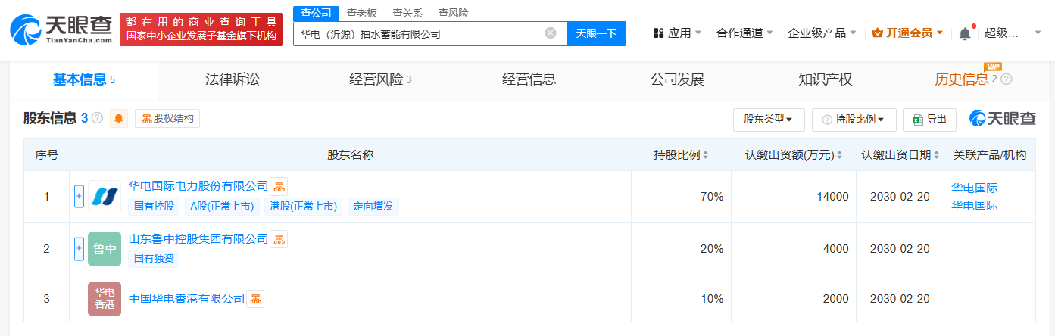Sort by 持股比例 column arrows
Screen dimensions: 1055x336
(706, 155)
